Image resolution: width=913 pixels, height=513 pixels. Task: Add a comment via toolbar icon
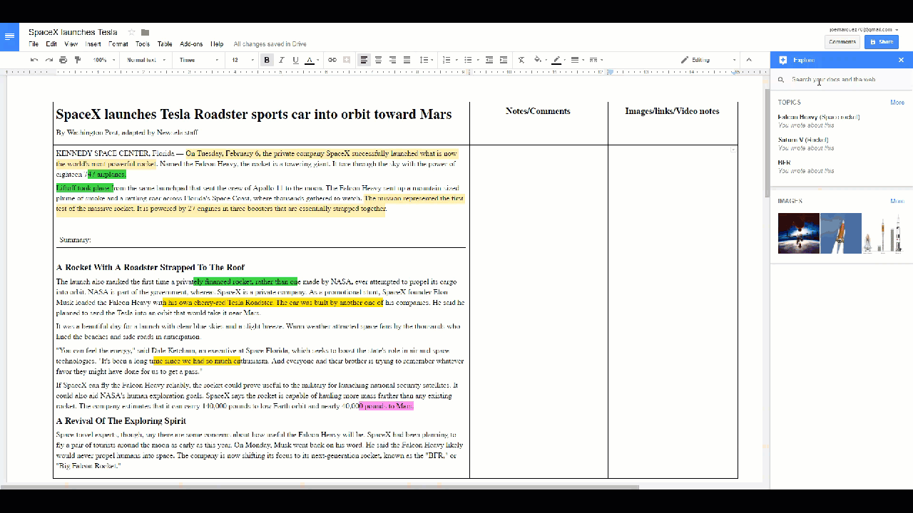coord(347,60)
